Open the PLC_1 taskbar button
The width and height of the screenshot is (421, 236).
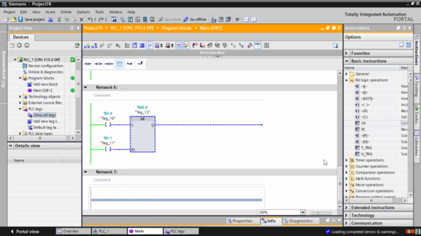(x=109, y=231)
